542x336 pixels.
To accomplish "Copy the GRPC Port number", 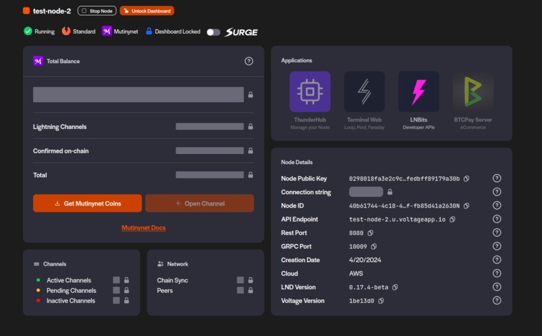I will coord(374,247).
